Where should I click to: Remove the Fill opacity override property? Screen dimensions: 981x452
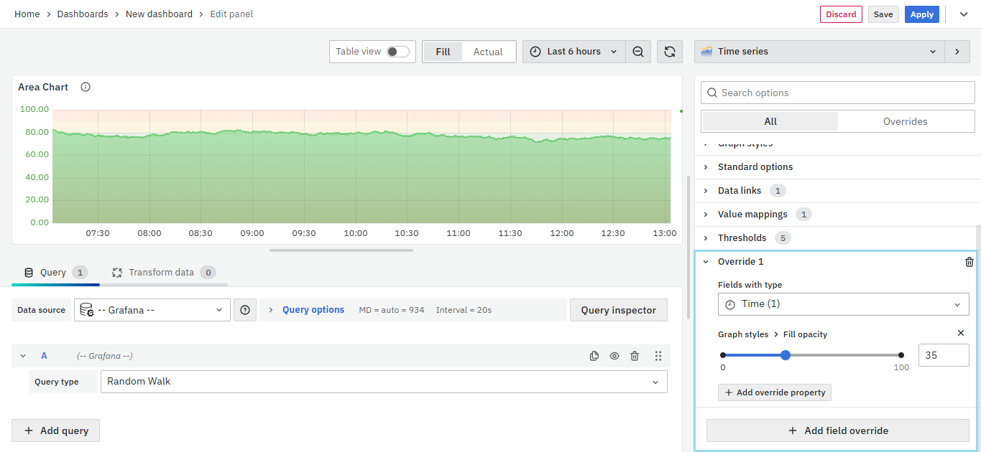pyautogui.click(x=961, y=333)
